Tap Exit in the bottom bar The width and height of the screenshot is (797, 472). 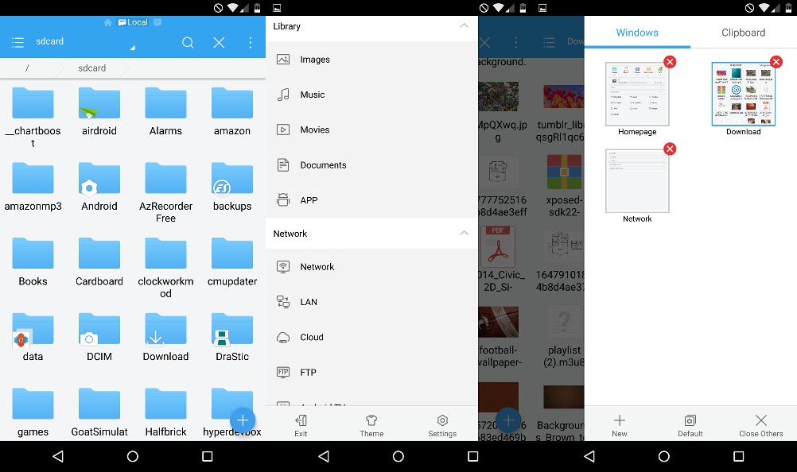coord(301,425)
